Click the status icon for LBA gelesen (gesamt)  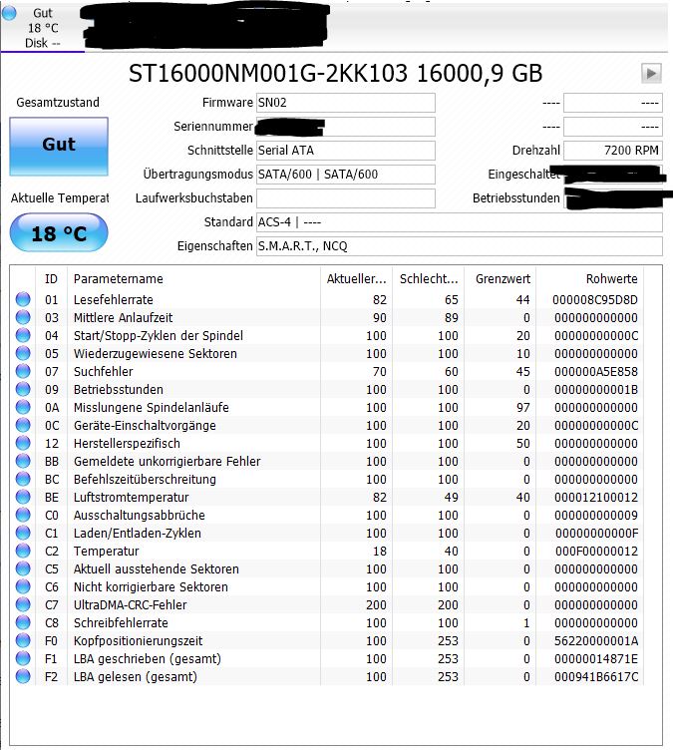[x=23, y=676]
